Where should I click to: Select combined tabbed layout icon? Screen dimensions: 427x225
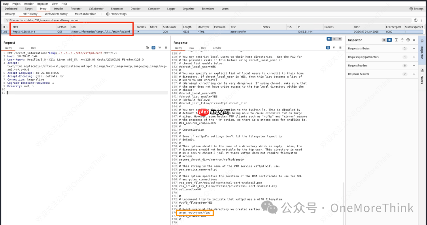tap(340, 39)
